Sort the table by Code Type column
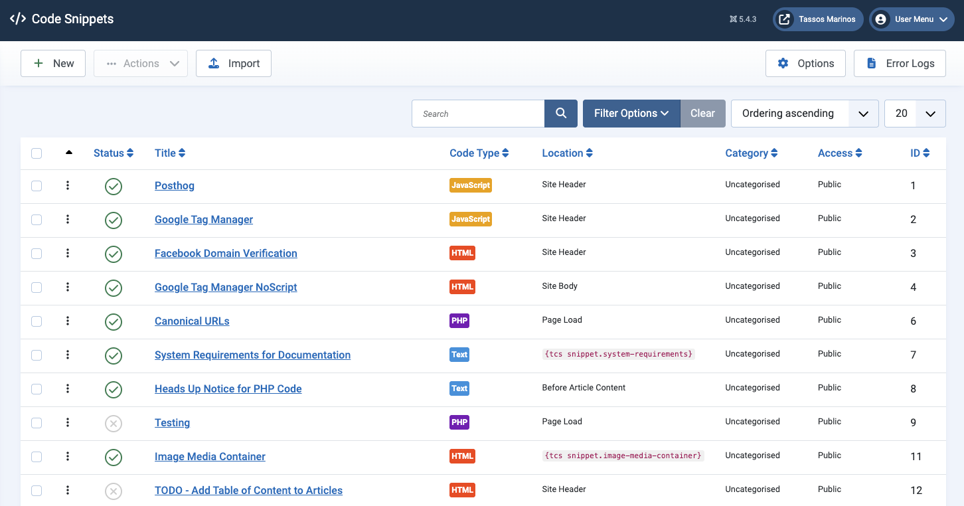 tap(479, 153)
